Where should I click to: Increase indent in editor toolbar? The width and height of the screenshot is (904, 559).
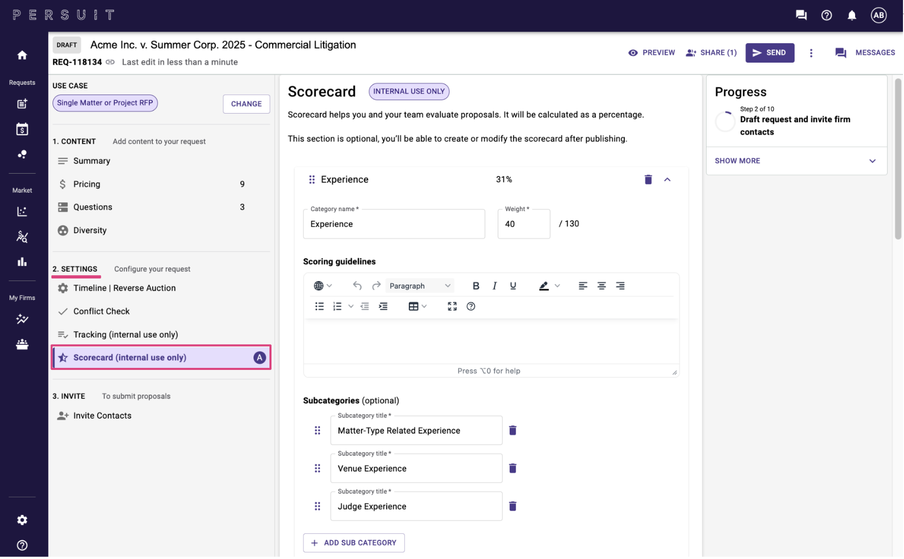point(384,306)
